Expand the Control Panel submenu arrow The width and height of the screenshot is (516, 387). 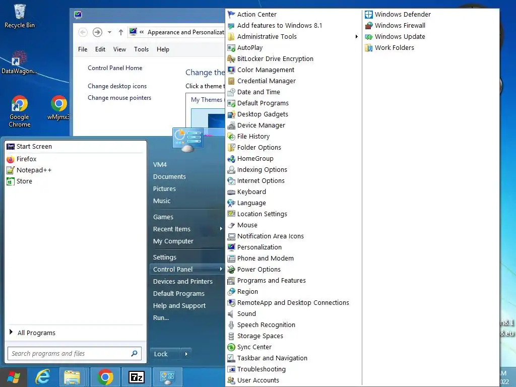(x=221, y=269)
